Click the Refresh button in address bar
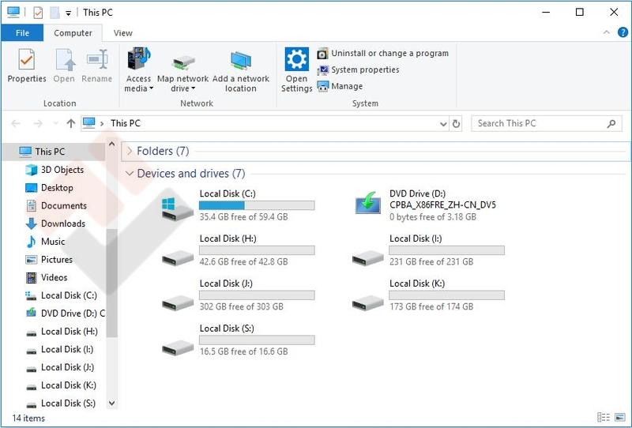This screenshot has width=632, height=428. [x=456, y=124]
